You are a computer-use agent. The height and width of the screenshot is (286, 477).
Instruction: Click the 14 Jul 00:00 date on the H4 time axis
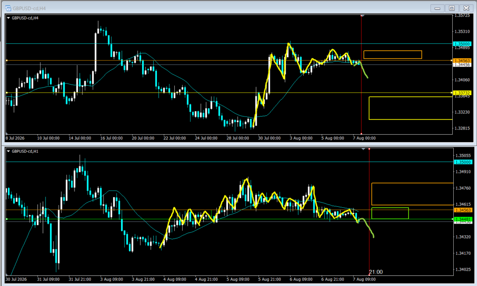80,138
